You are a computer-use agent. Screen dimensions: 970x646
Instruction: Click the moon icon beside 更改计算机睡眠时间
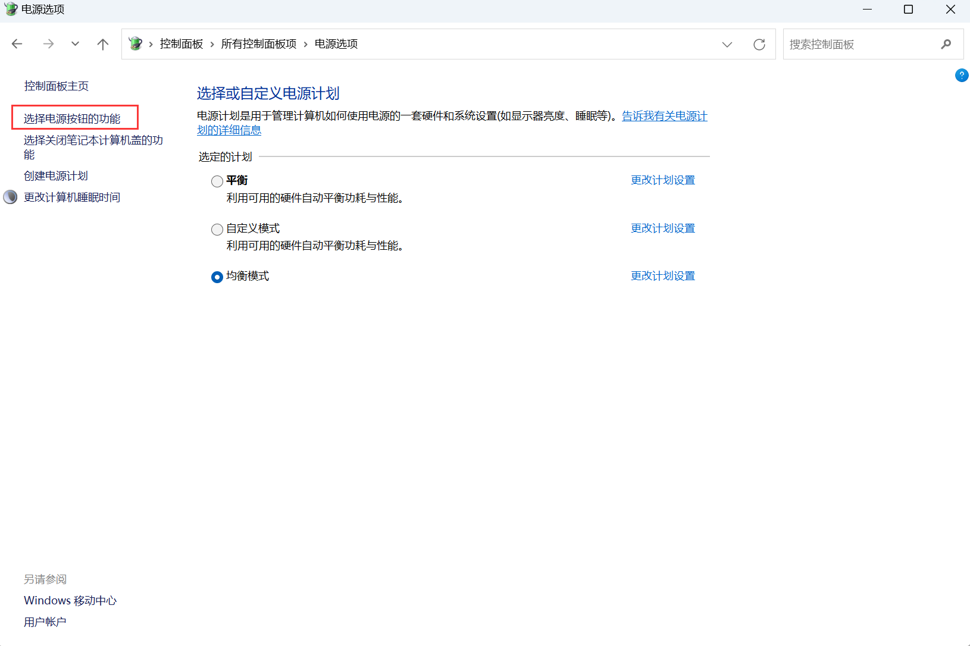pos(10,197)
